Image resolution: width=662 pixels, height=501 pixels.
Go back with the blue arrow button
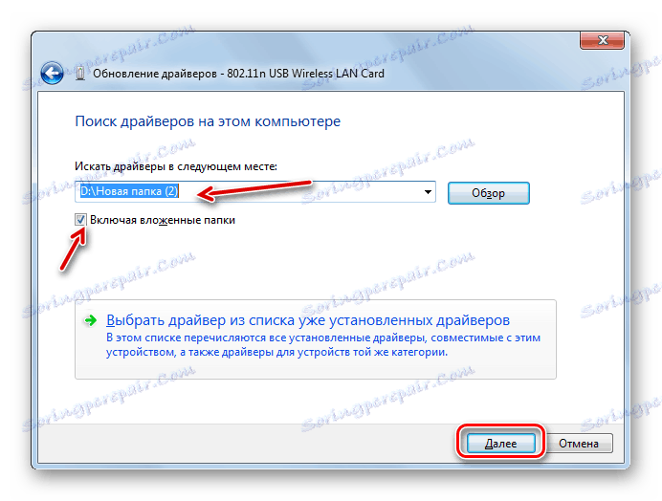52,73
